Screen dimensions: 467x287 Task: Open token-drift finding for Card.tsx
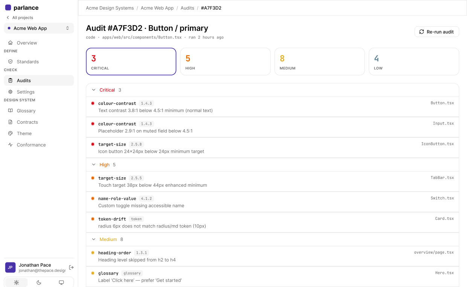[x=272, y=222]
